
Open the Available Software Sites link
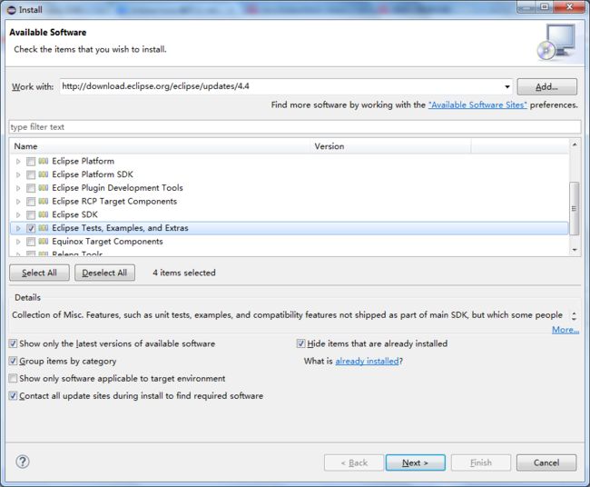[477, 105]
